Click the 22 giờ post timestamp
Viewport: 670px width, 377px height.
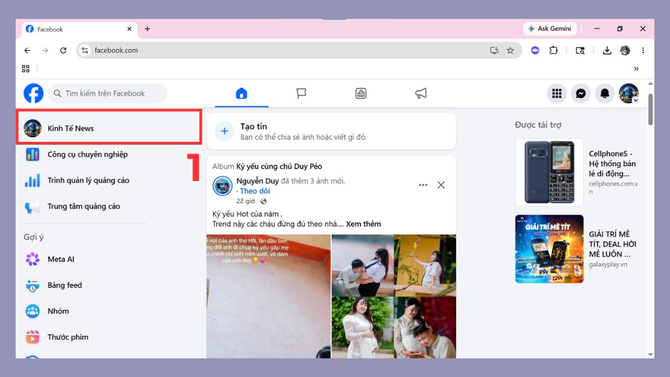[x=246, y=201]
